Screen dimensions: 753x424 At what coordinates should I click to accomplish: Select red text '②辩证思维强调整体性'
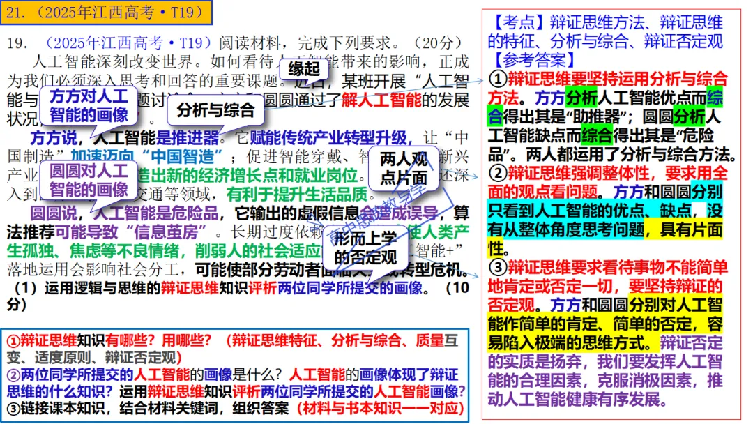570,173
